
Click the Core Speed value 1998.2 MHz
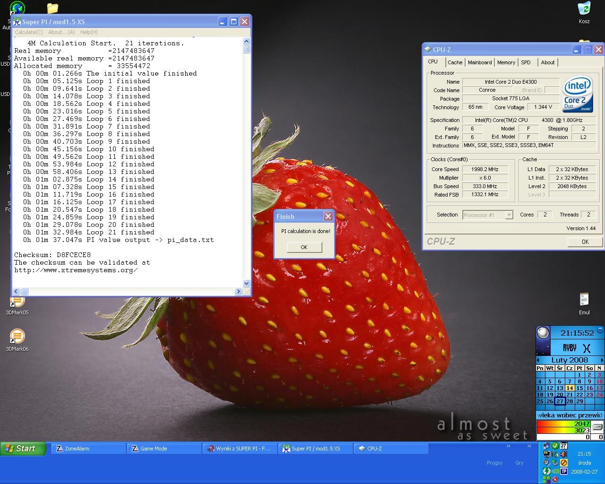point(485,169)
